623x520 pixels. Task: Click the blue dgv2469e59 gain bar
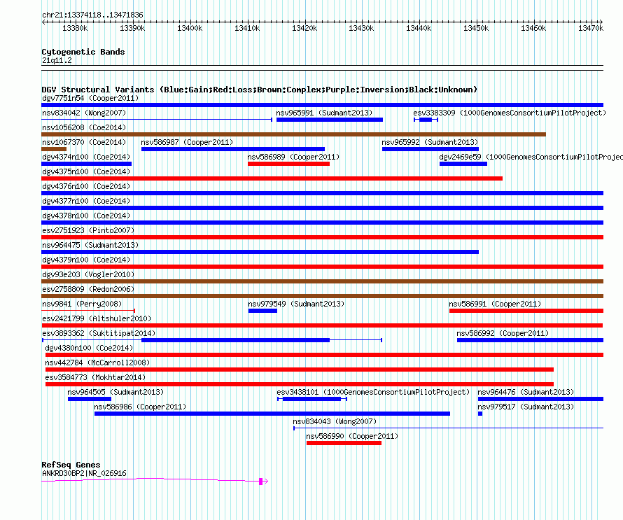coord(463,164)
